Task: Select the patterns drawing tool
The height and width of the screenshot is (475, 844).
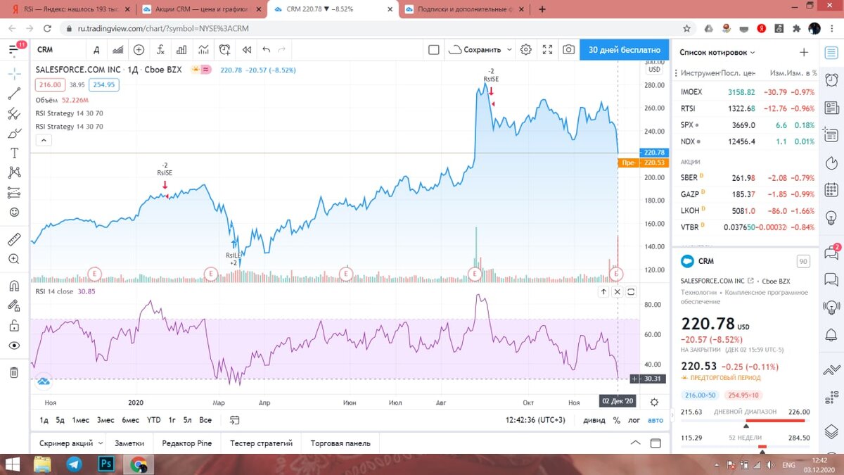Action: pyautogui.click(x=14, y=172)
